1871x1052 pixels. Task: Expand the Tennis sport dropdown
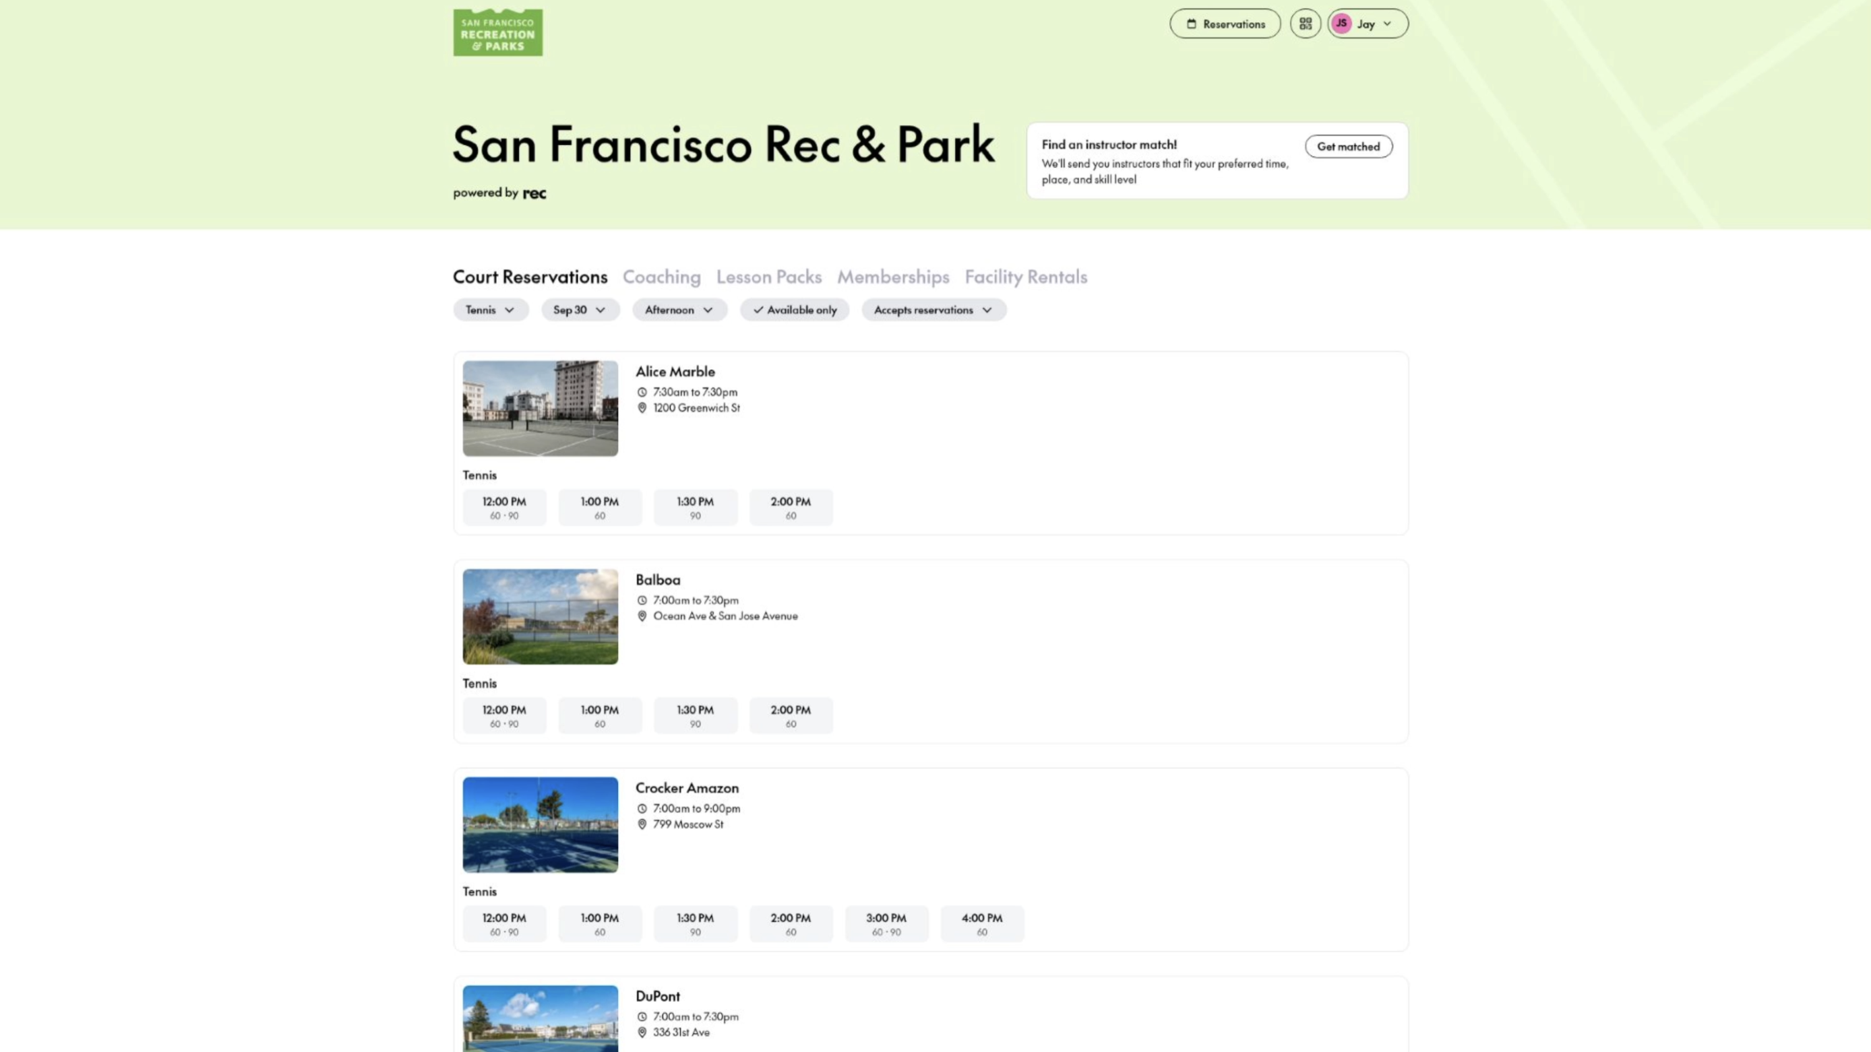pos(490,310)
